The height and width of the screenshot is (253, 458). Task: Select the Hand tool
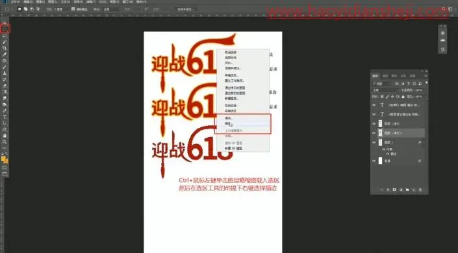click(x=5, y=136)
